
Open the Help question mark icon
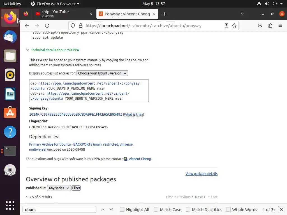pyautogui.click(x=10, y=132)
